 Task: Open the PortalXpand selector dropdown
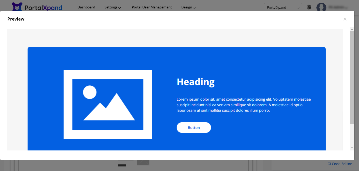point(283,8)
